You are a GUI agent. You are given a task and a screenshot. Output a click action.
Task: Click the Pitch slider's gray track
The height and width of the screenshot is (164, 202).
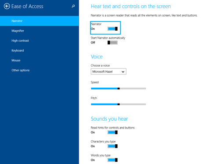click(133, 104)
